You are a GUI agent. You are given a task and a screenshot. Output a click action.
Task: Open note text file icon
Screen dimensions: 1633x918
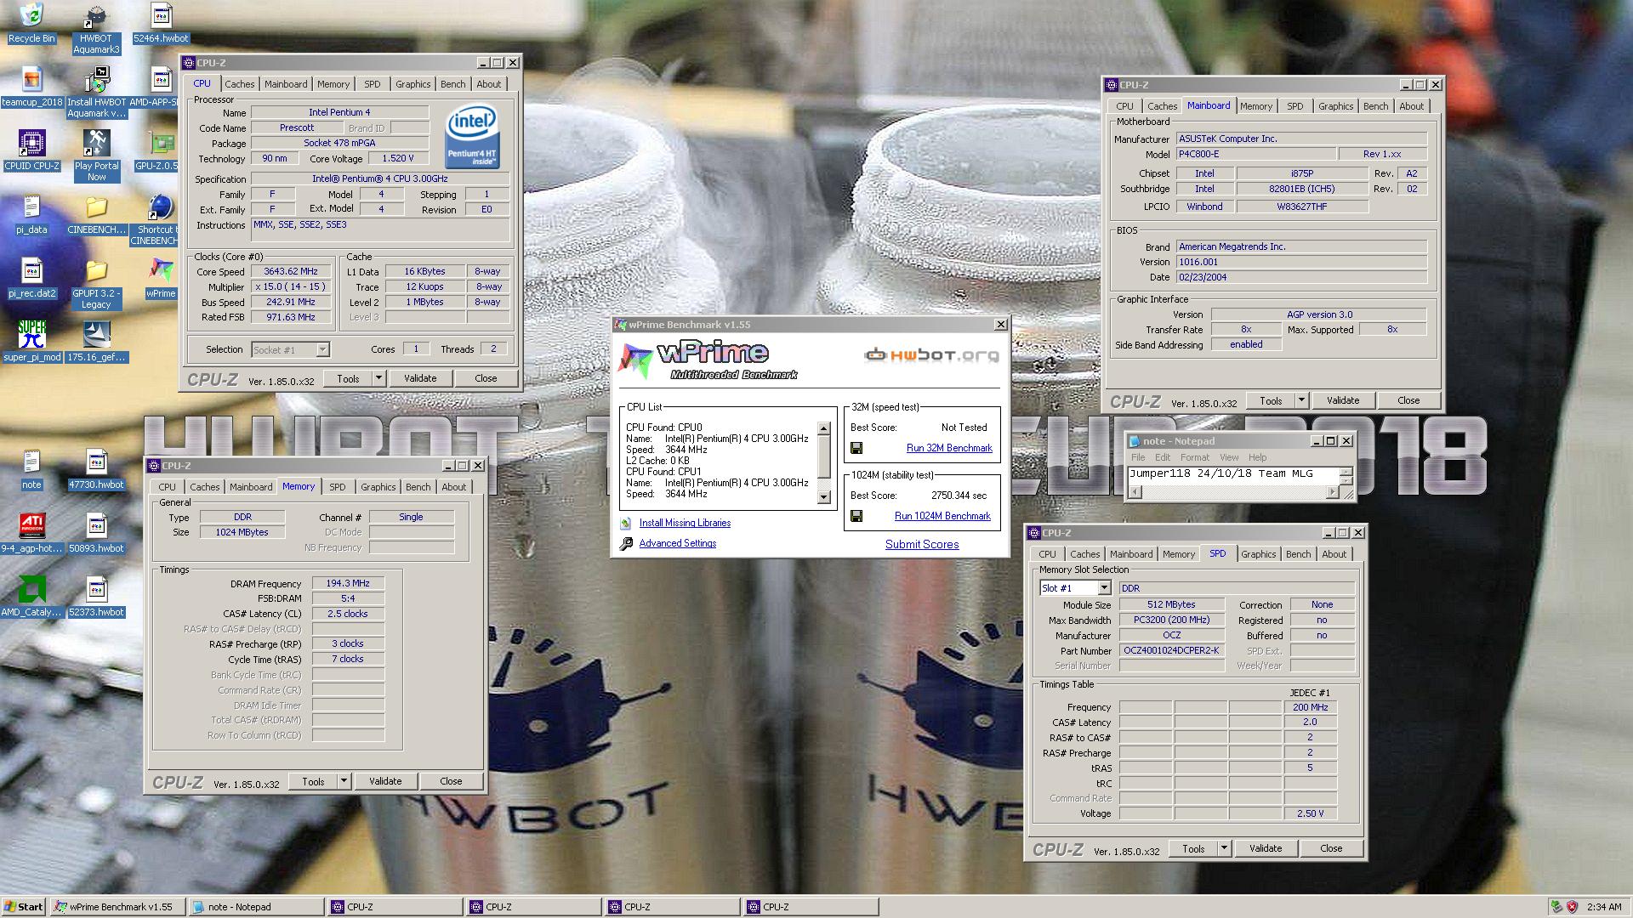tap(31, 469)
